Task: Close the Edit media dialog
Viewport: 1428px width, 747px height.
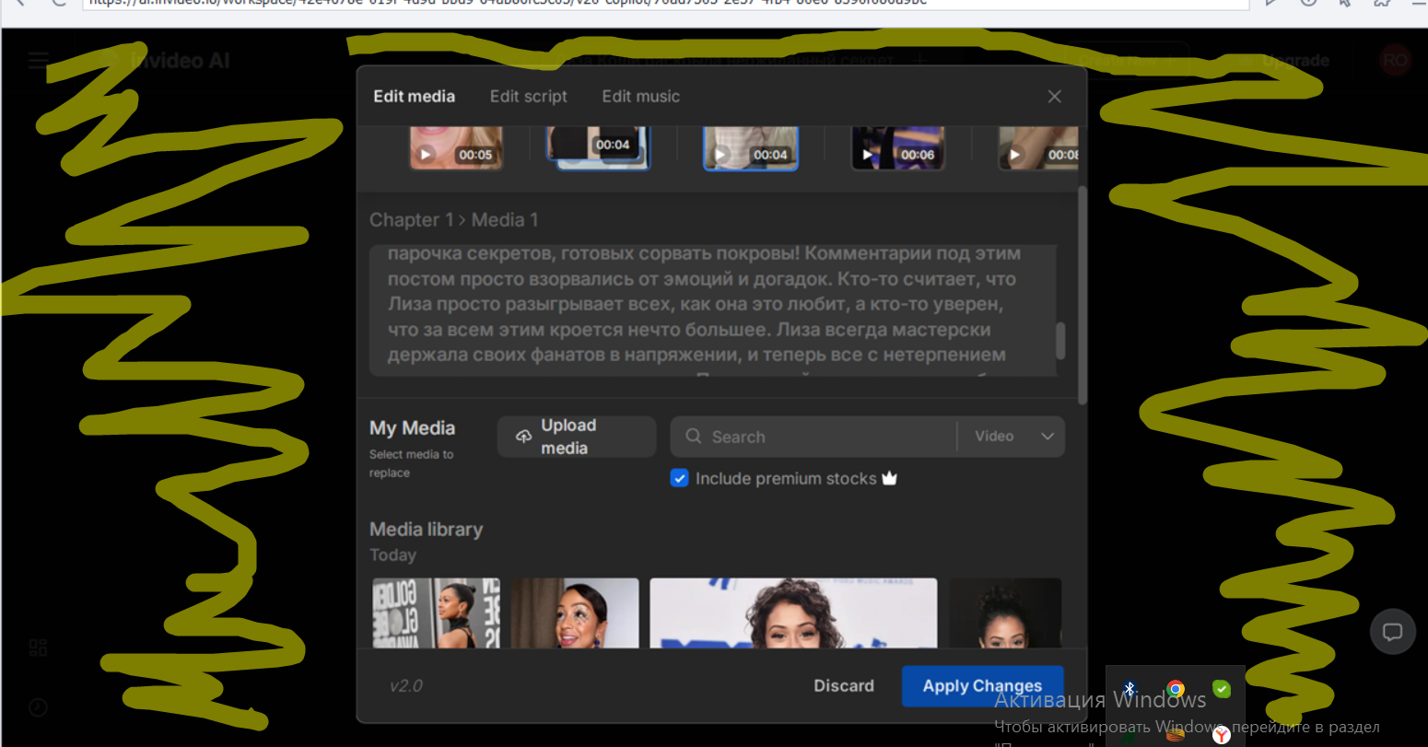Action: (x=1055, y=97)
